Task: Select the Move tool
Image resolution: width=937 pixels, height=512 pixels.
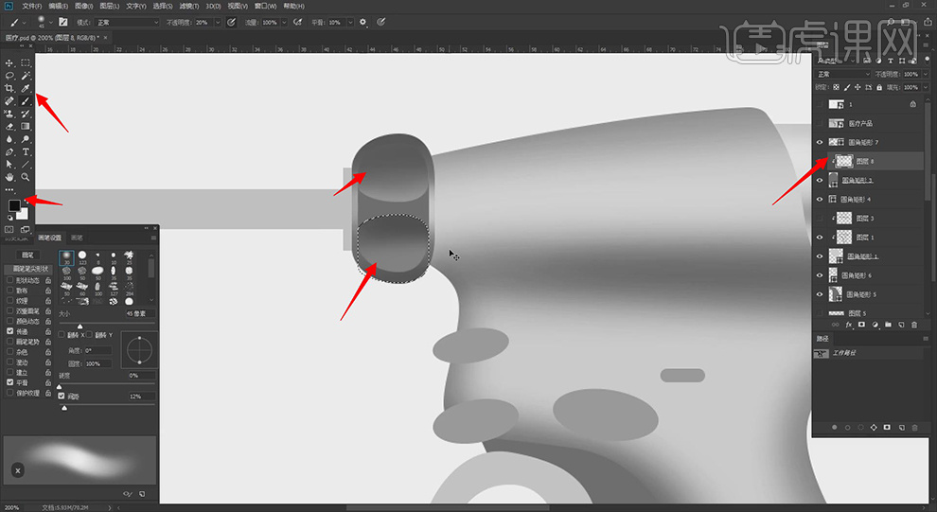Action: (x=9, y=62)
